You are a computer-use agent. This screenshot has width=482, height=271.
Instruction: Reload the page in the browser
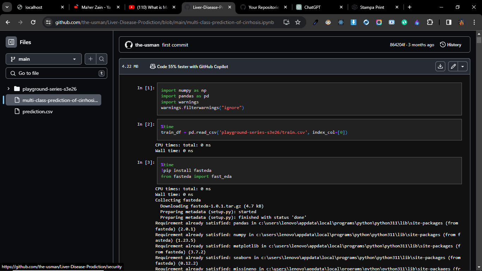point(33,22)
